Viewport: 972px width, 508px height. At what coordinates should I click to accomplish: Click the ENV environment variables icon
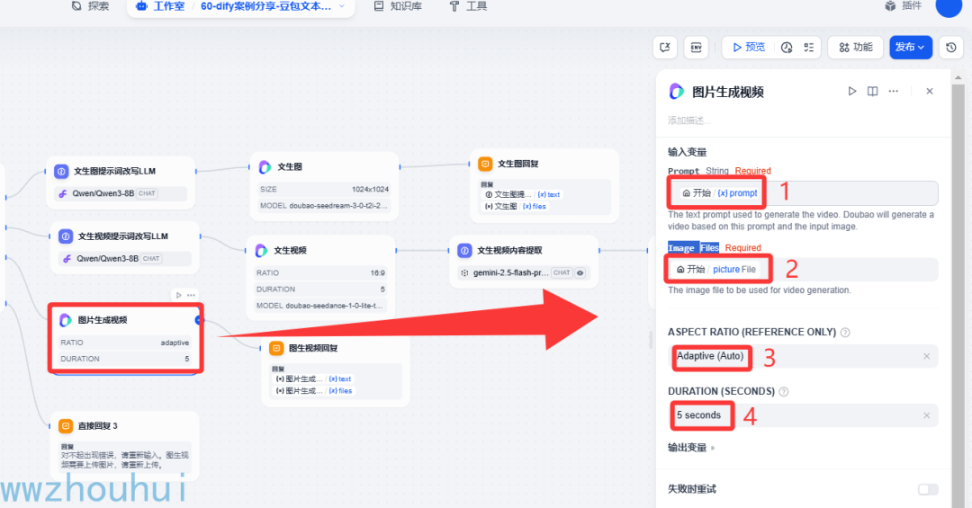point(696,48)
